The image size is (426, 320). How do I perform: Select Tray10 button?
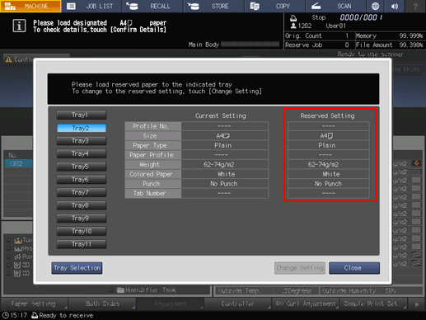pos(82,231)
